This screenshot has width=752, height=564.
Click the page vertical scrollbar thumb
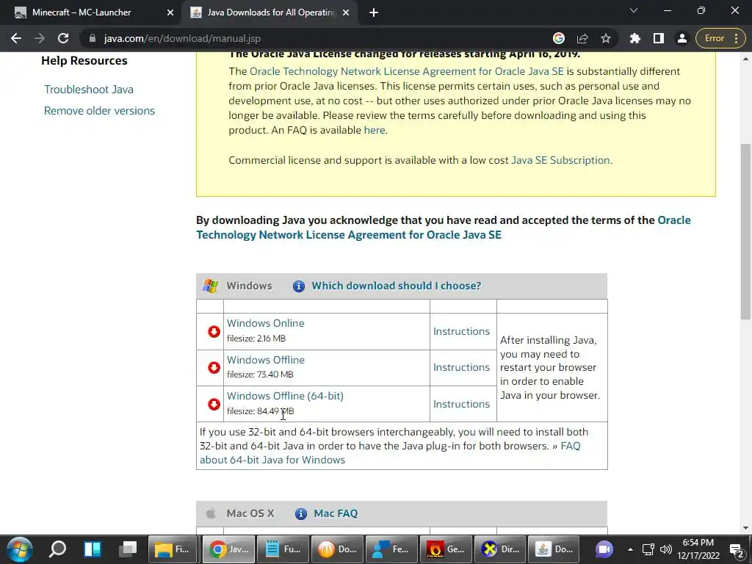pyautogui.click(x=745, y=231)
